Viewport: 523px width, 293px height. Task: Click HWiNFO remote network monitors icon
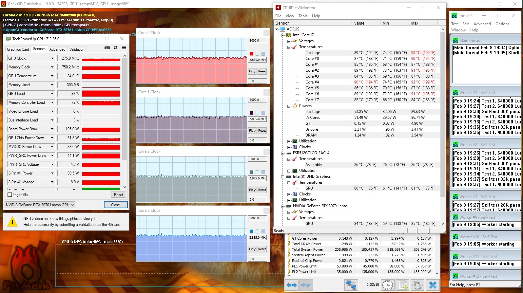point(351,285)
